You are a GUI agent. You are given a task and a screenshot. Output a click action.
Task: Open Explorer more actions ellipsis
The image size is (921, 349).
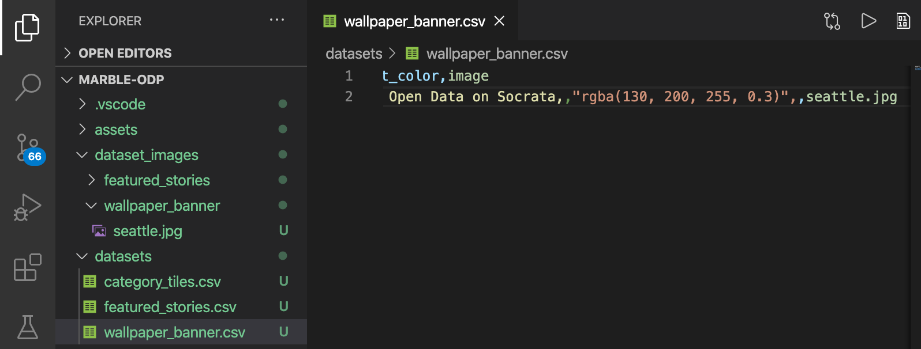[x=277, y=20]
